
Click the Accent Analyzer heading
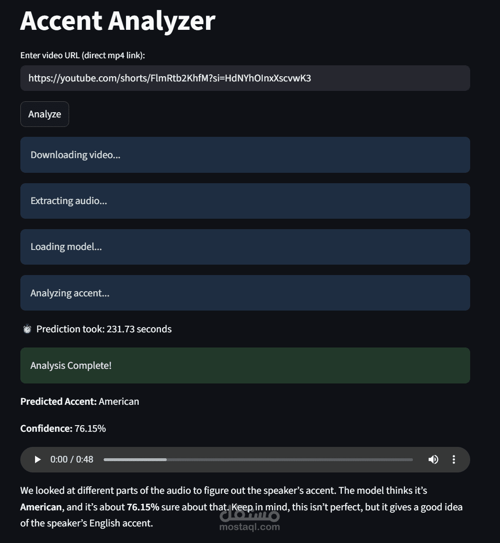click(x=118, y=21)
